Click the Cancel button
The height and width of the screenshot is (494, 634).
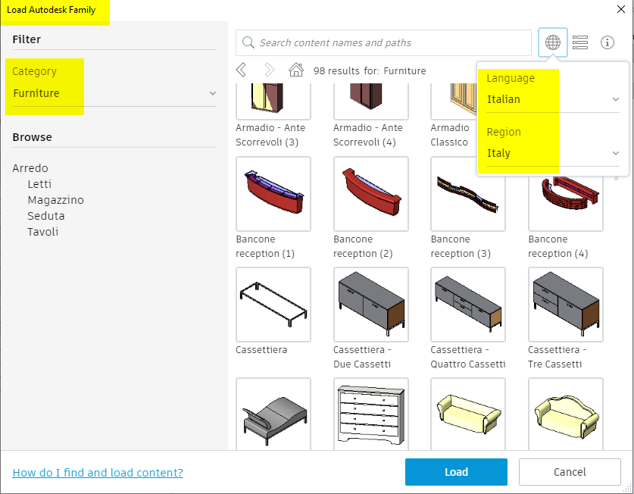(x=570, y=471)
